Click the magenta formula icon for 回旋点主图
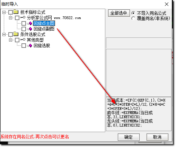The height and width of the screenshot is (147, 176). tap(30, 23)
